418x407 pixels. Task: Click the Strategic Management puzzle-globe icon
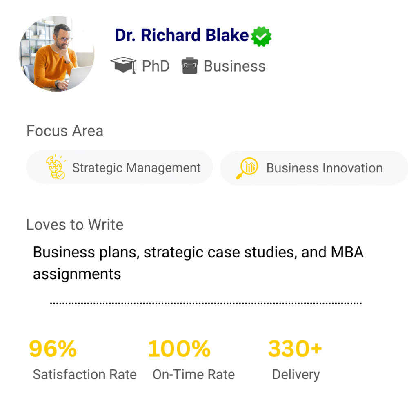(55, 168)
